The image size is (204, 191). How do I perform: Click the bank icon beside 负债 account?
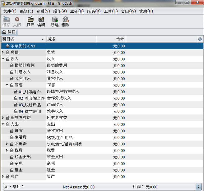(x=8, y=52)
